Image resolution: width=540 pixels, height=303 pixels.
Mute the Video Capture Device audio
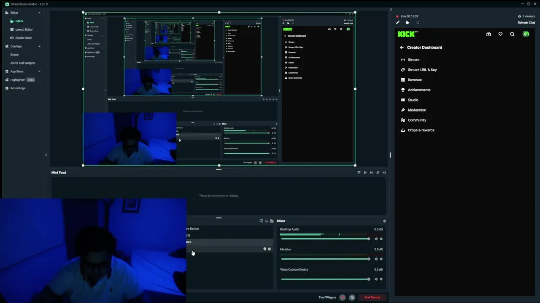point(376,279)
